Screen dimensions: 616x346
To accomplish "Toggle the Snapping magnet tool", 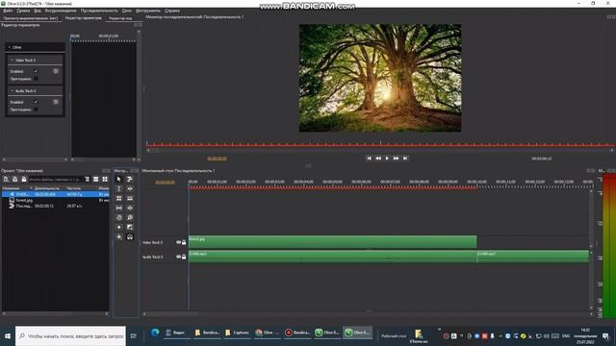I will tap(130, 237).
